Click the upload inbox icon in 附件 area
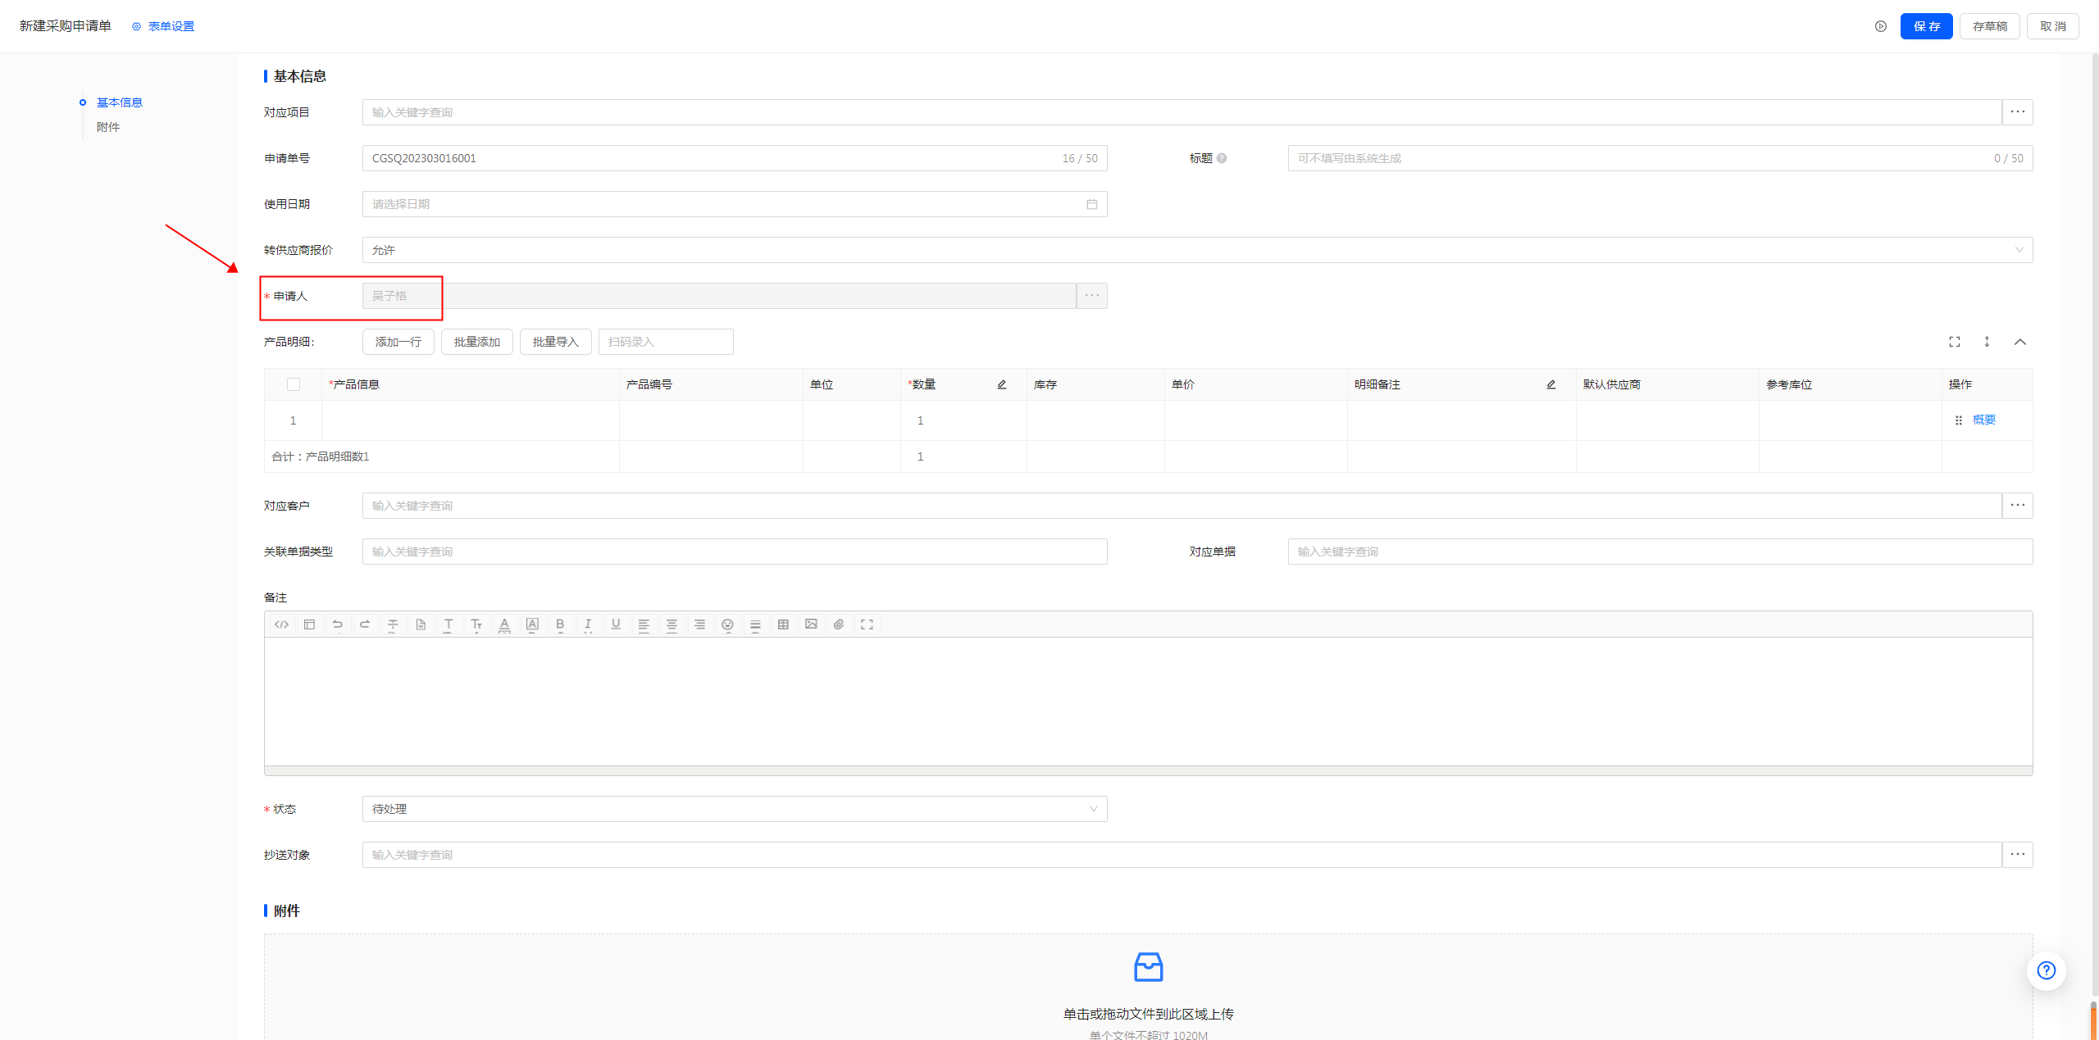This screenshot has height=1040, width=2099. tap(1148, 967)
